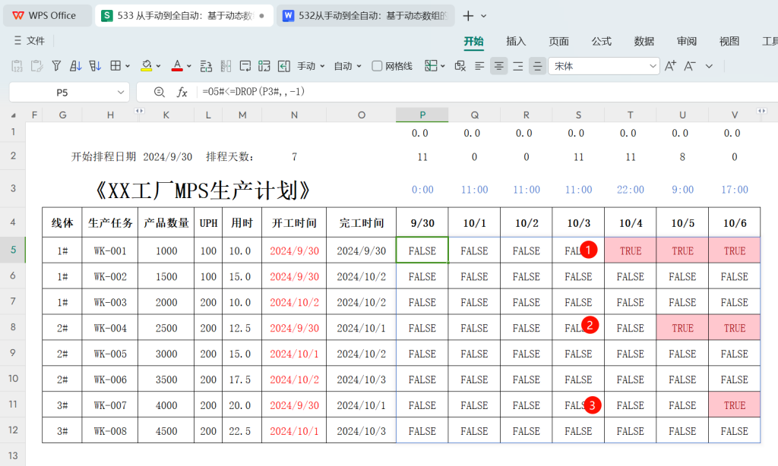The height and width of the screenshot is (466, 778).
Task: Expand freeze panes dropdown arrow
Action: pos(443,66)
